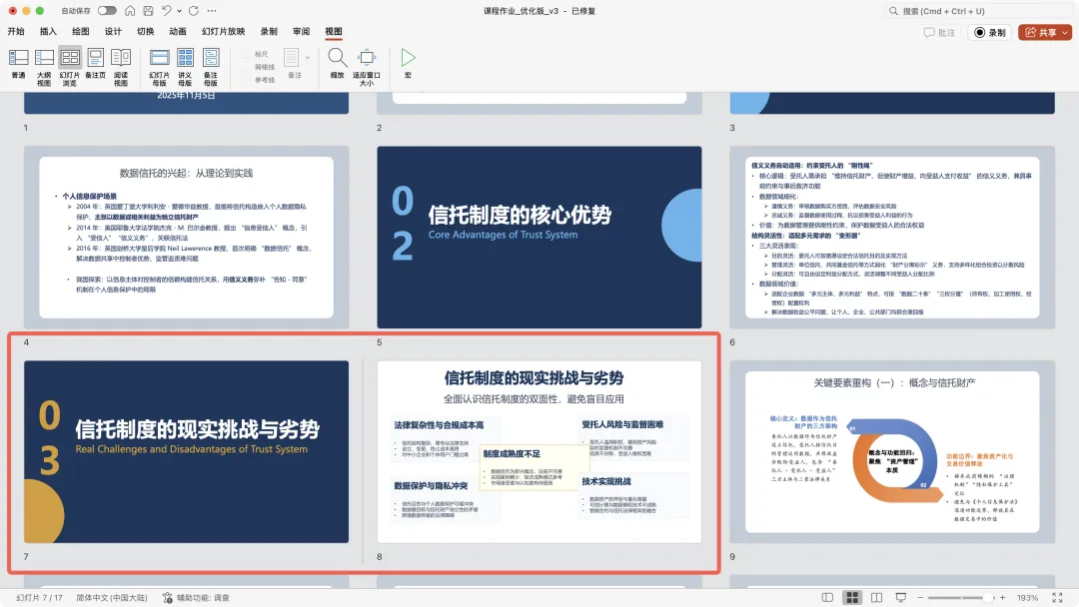
Task: Toggle the Ruler (标尺) checkbox
Action: tap(246, 54)
